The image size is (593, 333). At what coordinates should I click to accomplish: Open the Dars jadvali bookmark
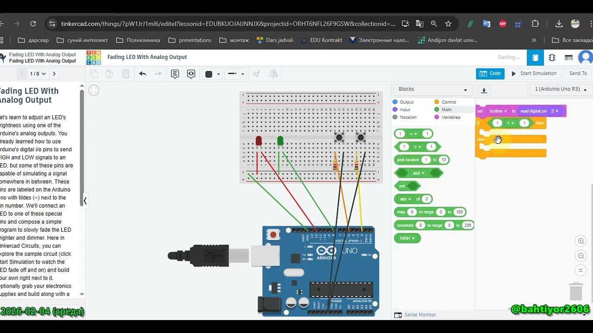(x=275, y=40)
